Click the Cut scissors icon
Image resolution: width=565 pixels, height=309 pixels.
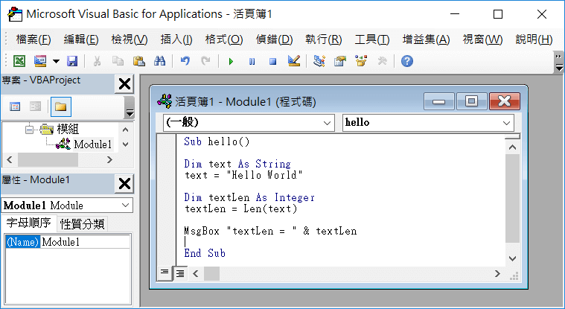tap(97, 61)
